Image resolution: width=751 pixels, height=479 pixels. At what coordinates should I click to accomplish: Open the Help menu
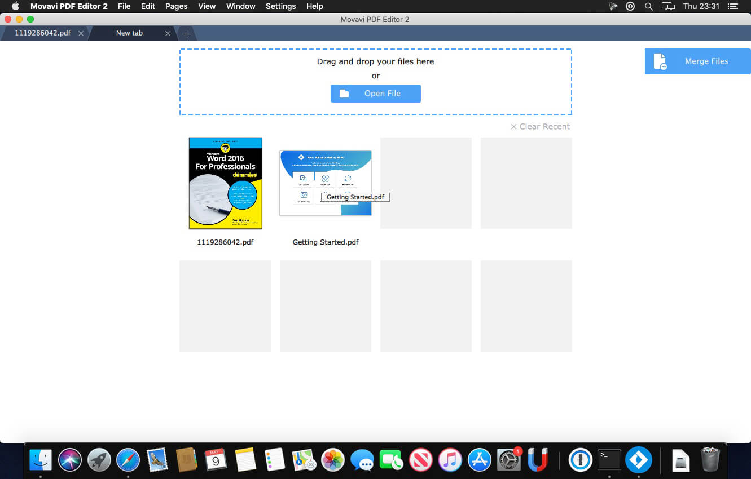(x=314, y=6)
